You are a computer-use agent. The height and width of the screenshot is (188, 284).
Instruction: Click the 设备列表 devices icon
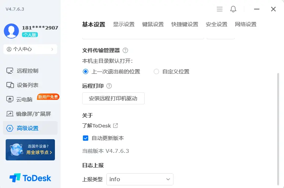click(10, 85)
